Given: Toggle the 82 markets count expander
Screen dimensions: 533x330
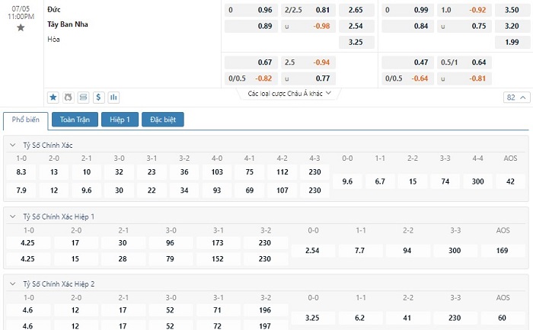Looking at the screenshot, I should click(515, 98).
